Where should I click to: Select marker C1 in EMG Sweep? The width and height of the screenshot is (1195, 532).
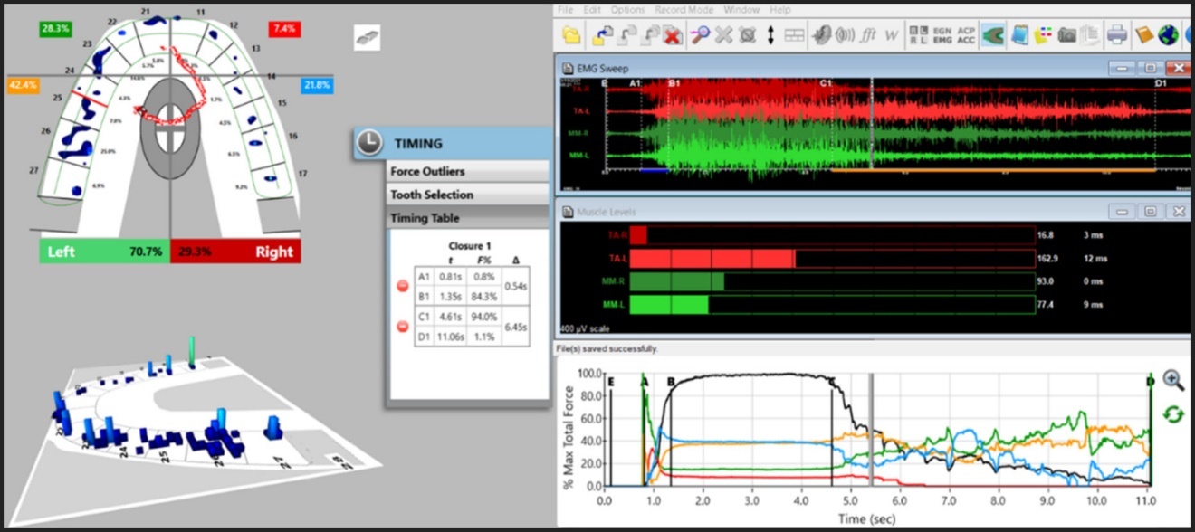click(825, 83)
